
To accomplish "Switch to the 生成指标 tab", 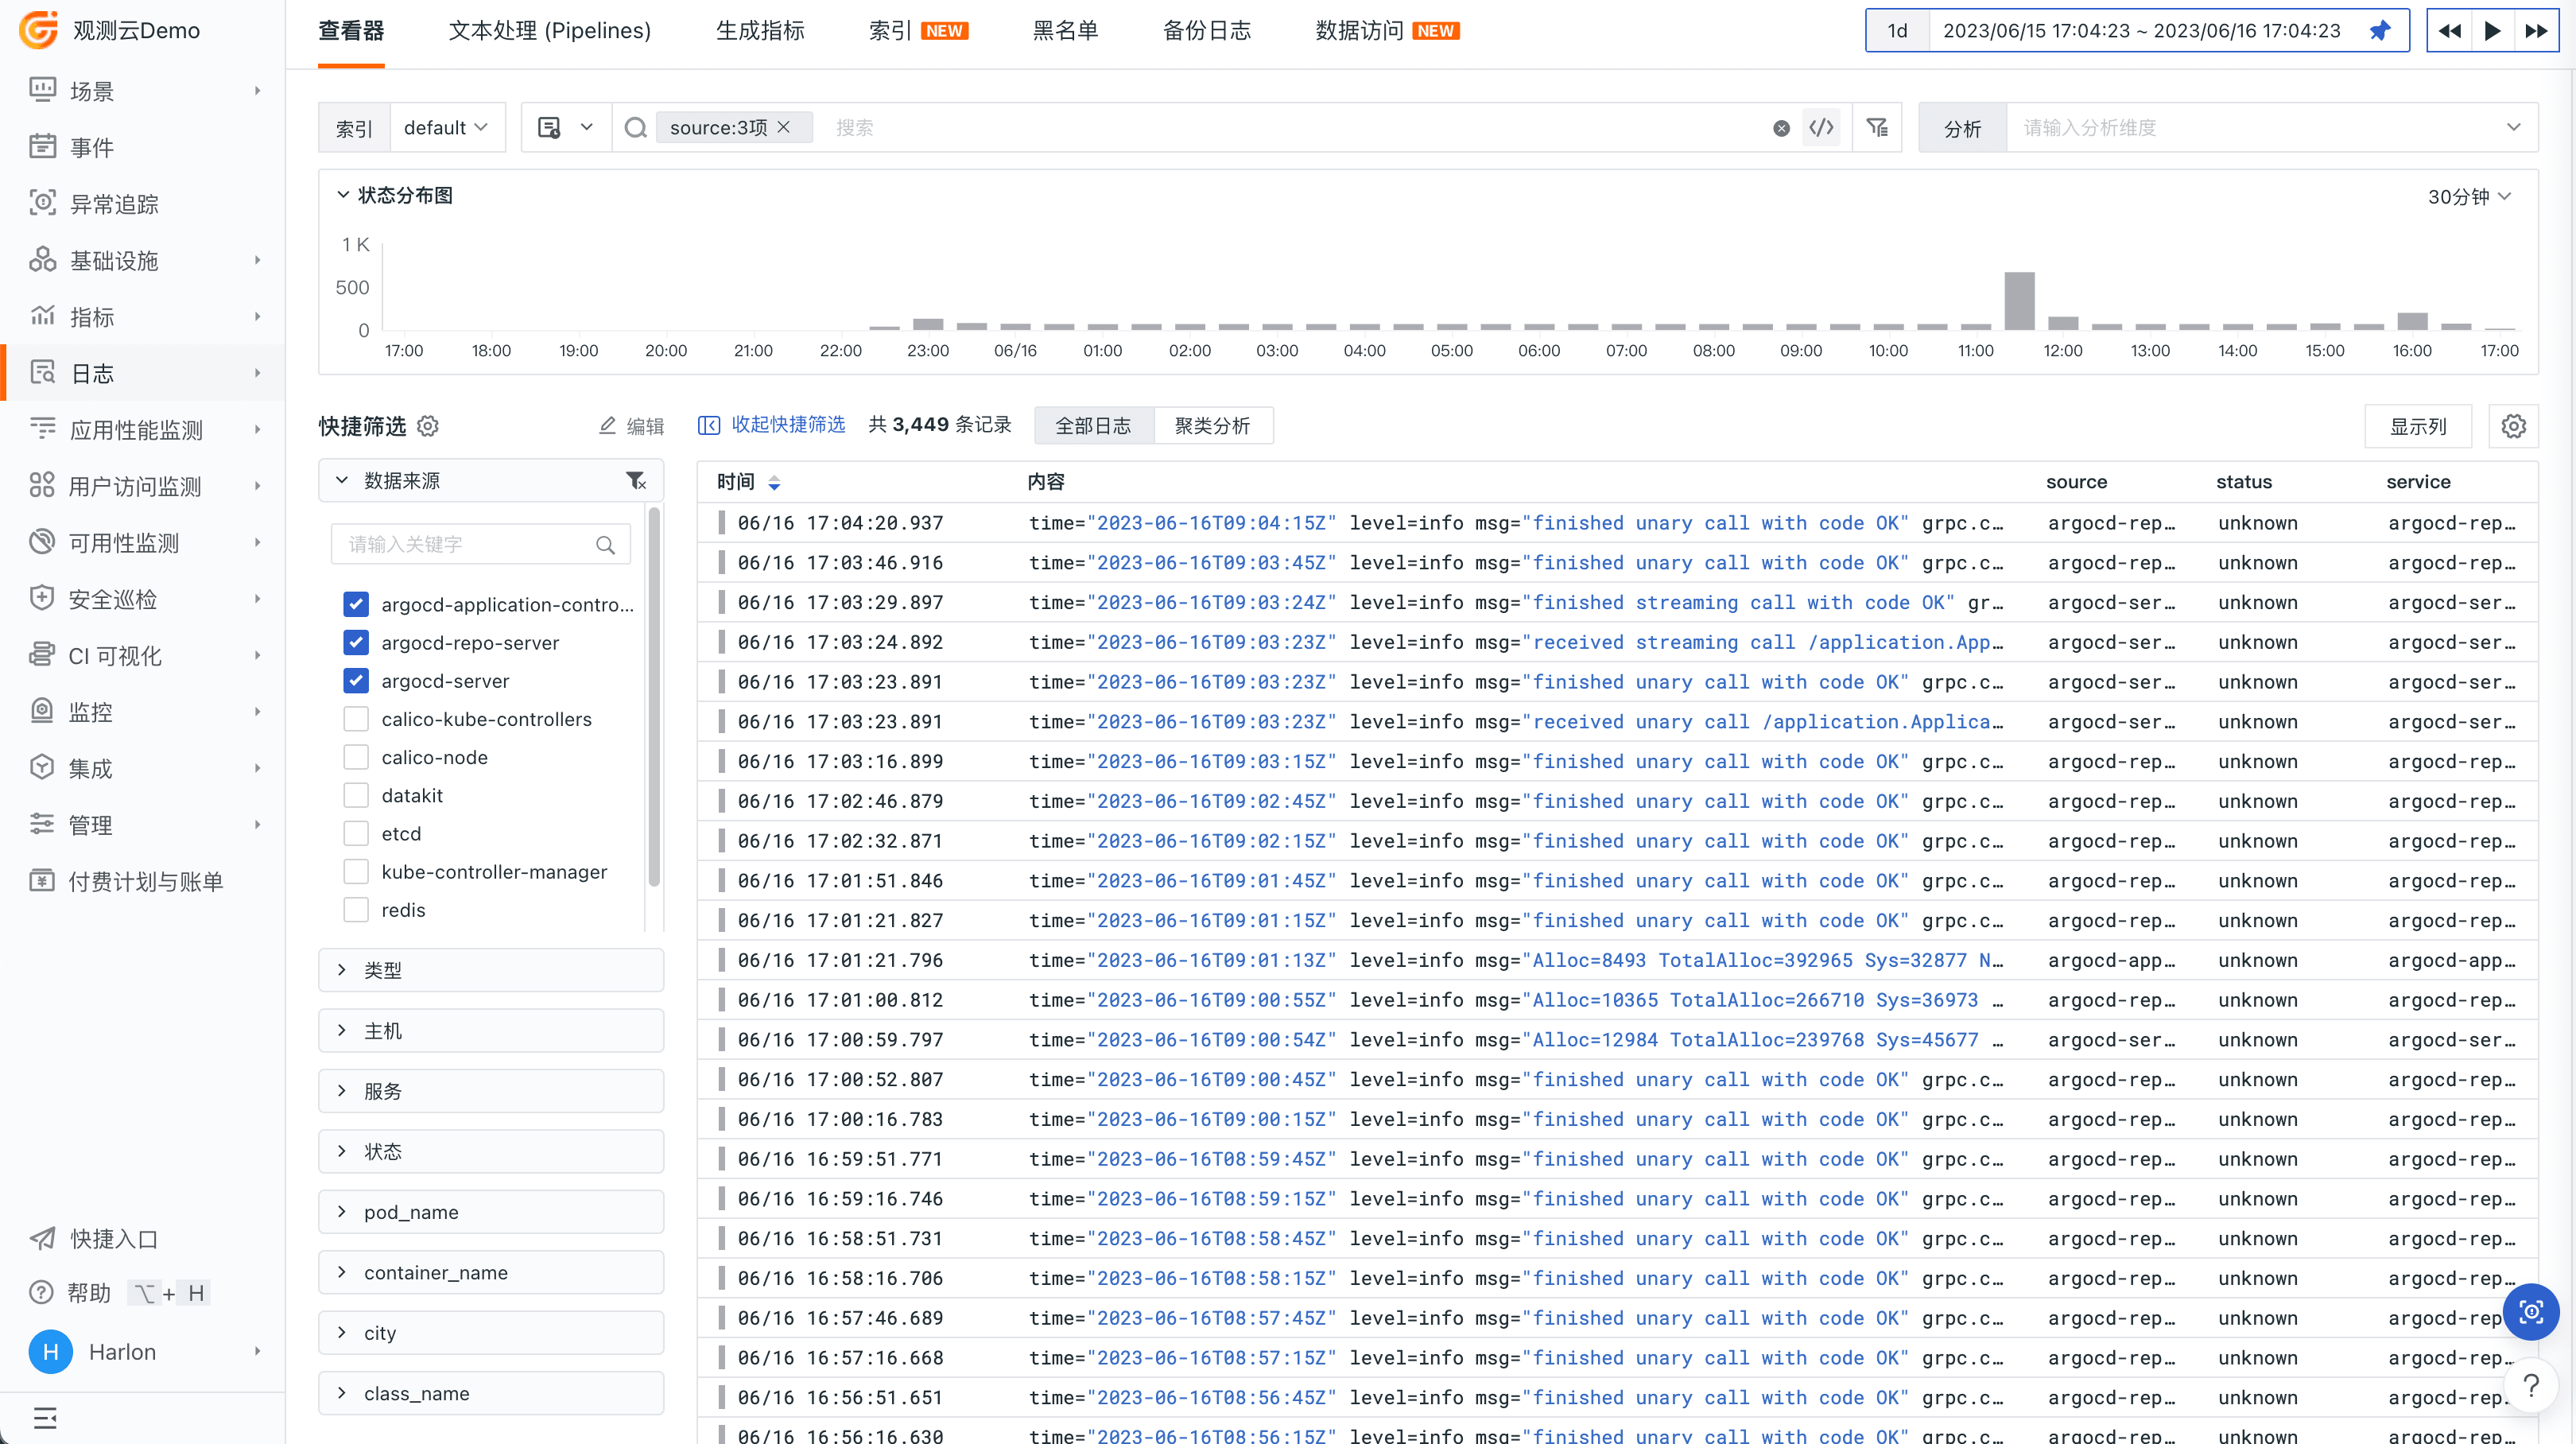I will click(760, 31).
